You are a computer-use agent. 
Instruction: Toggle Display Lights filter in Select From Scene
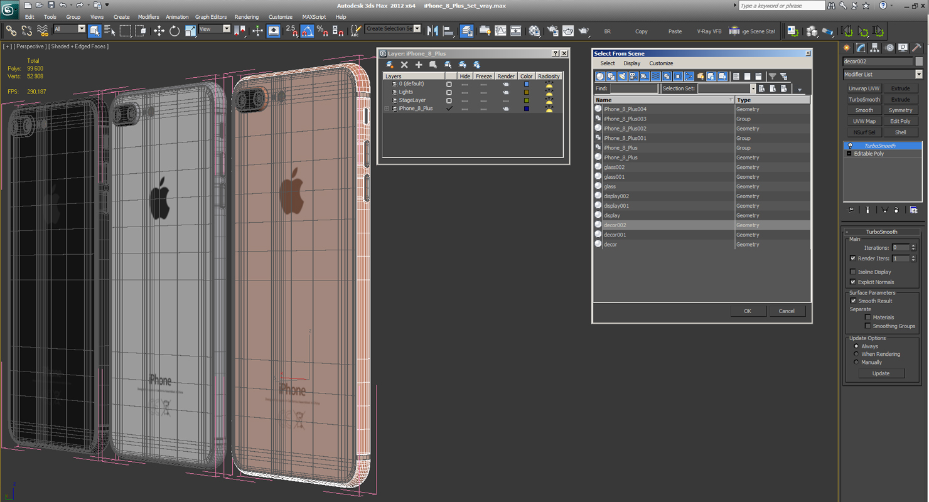pos(623,77)
